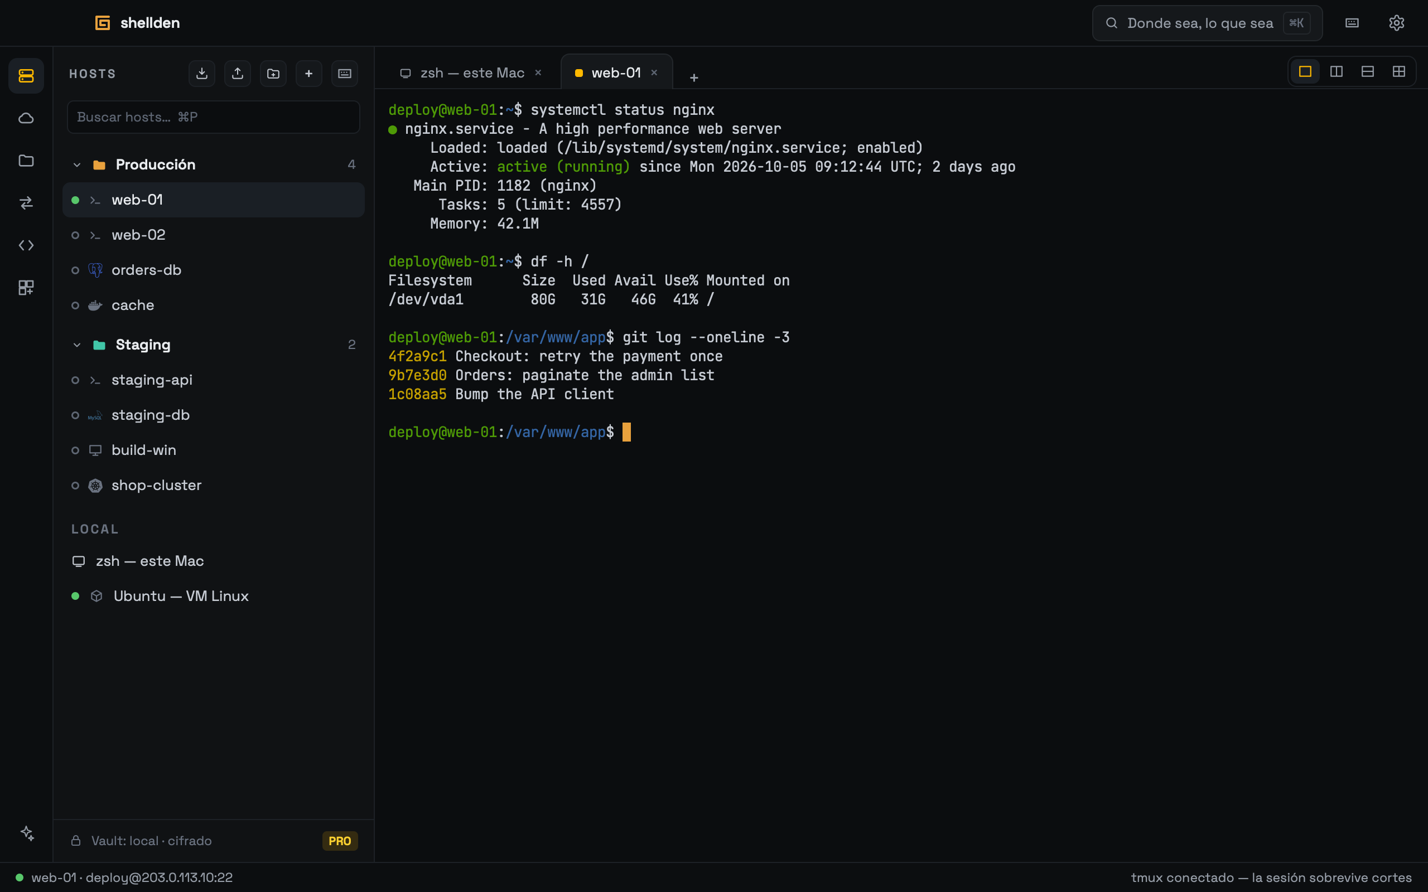
Task: Open the extensions grid sidebar icon
Action: pos(26,288)
